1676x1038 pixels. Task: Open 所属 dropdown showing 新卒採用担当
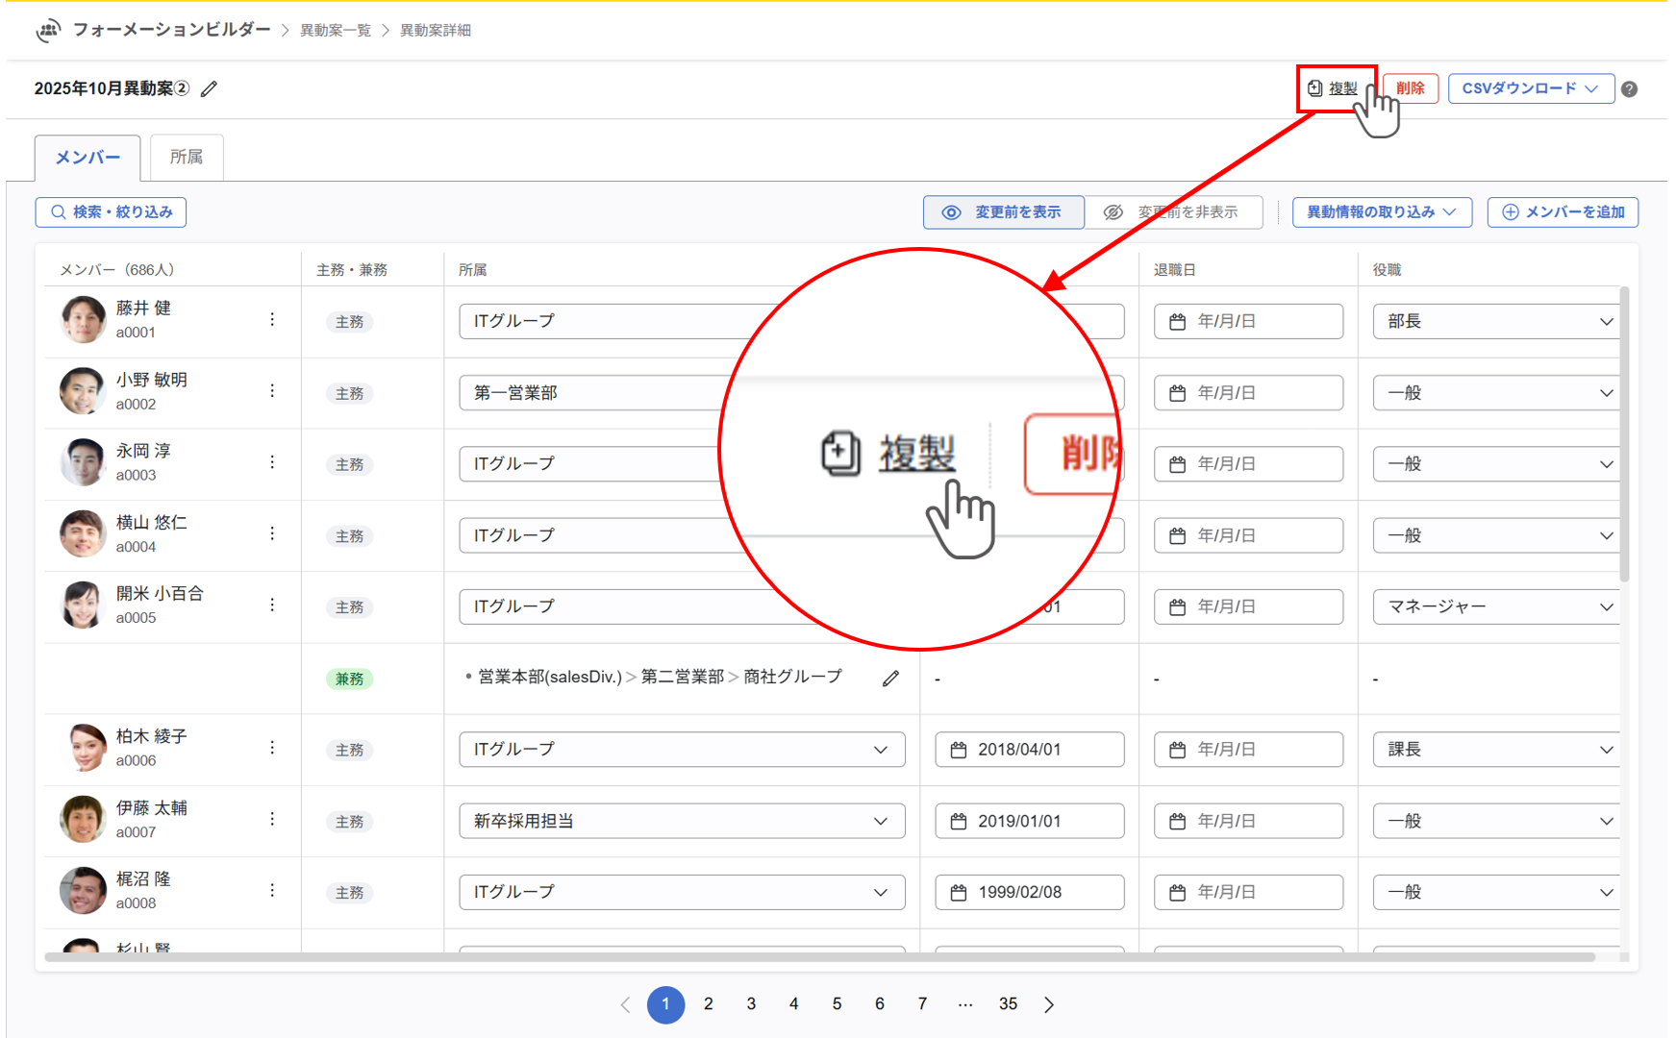coord(681,821)
